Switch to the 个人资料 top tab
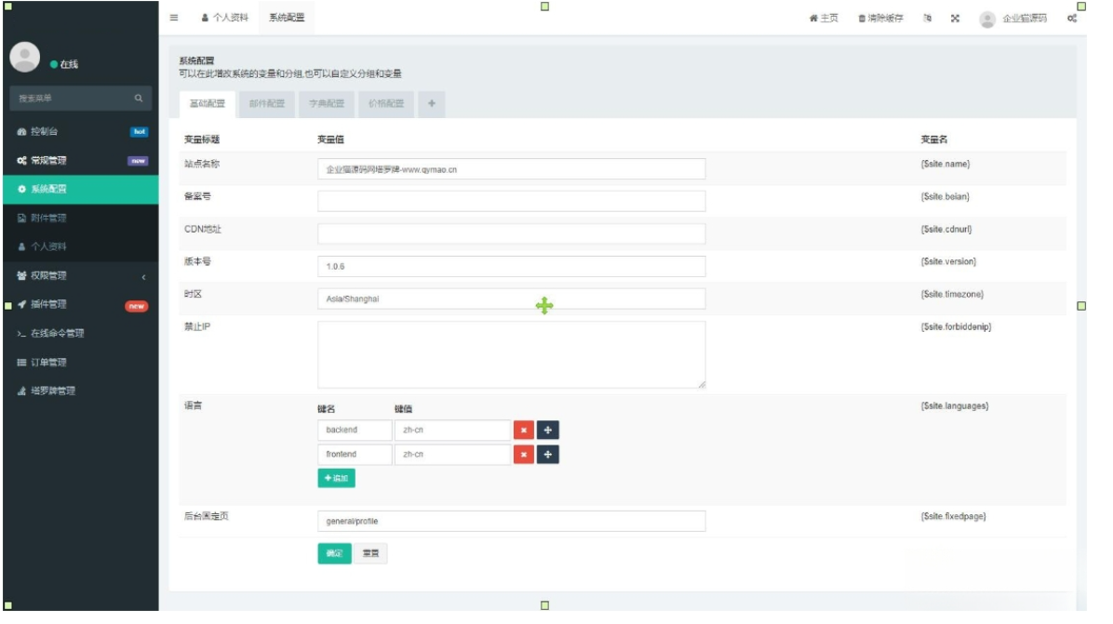 coord(224,18)
